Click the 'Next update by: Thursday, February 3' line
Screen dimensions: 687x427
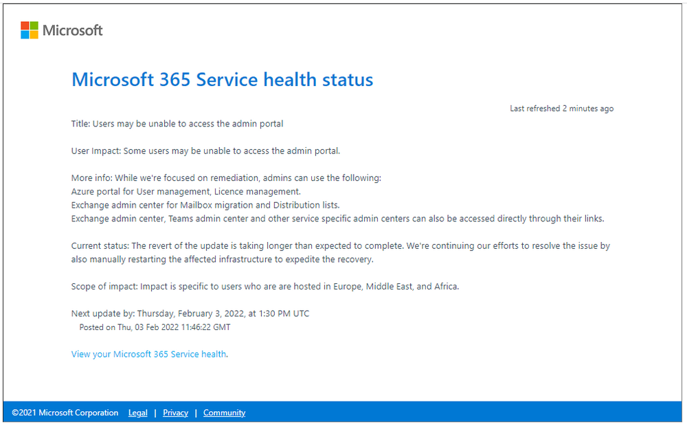(x=190, y=314)
